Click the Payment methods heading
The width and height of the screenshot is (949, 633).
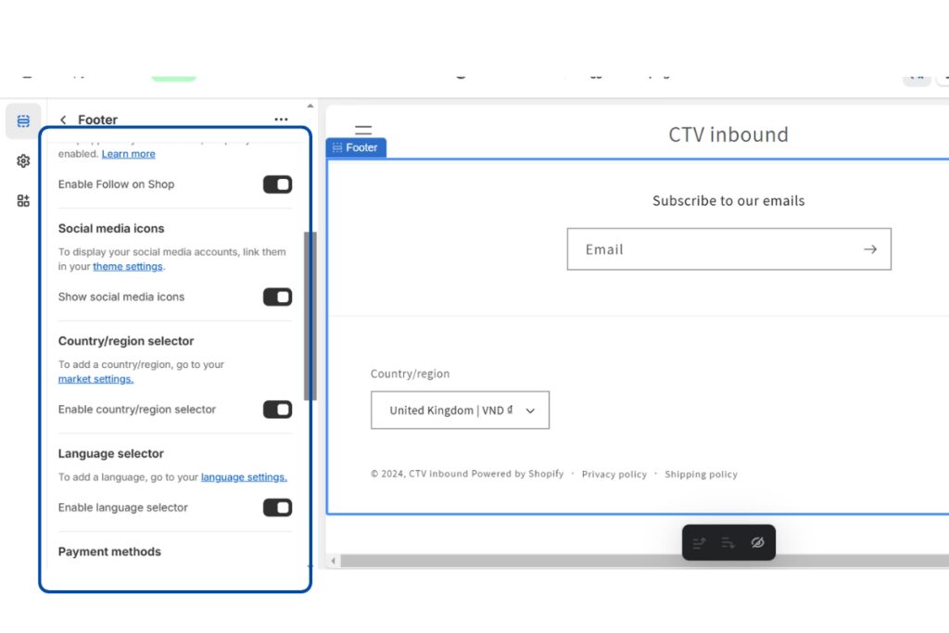(x=109, y=552)
